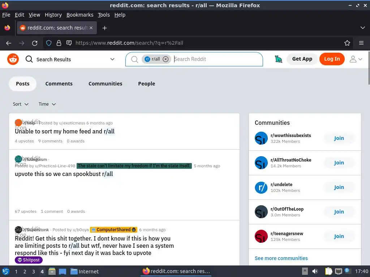Open the View menu
This screenshot has height=277, width=370.
(34, 15)
